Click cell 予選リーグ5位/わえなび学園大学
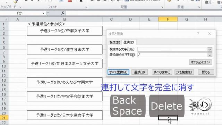The width and height of the screenshot is (222, 125). (x=65, y=82)
